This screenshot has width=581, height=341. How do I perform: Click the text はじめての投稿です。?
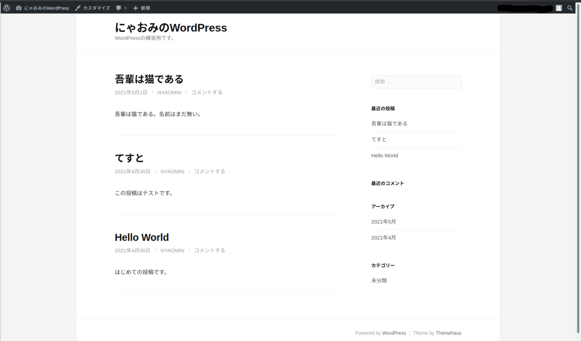(x=141, y=272)
